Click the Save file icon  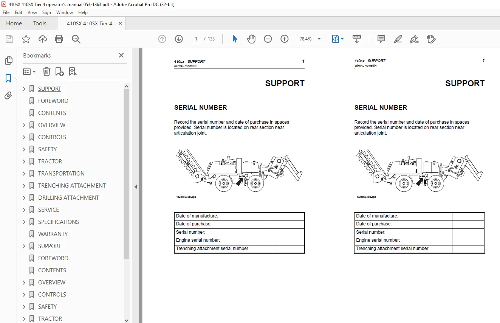[x=9, y=39]
